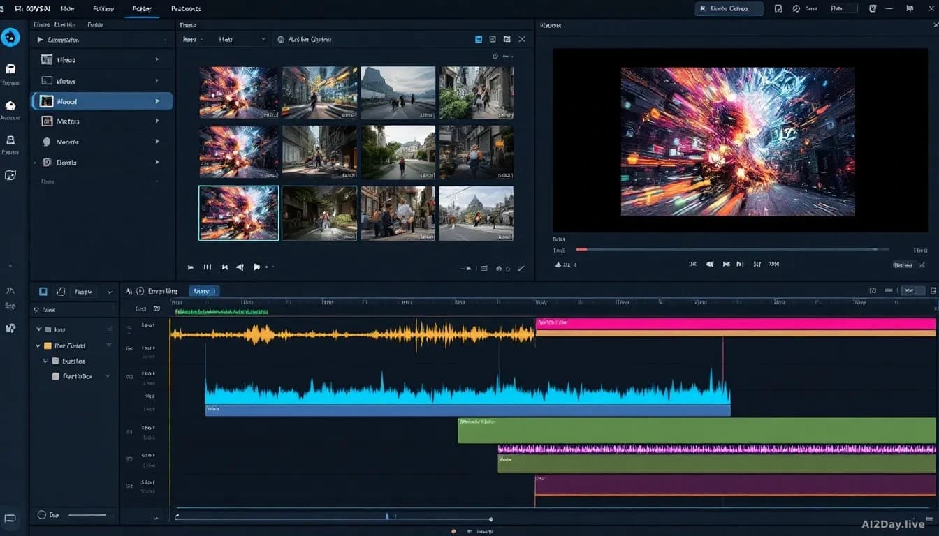Click the pause icon below the media thumbnails
This screenshot has width=939, height=536.
click(208, 267)
